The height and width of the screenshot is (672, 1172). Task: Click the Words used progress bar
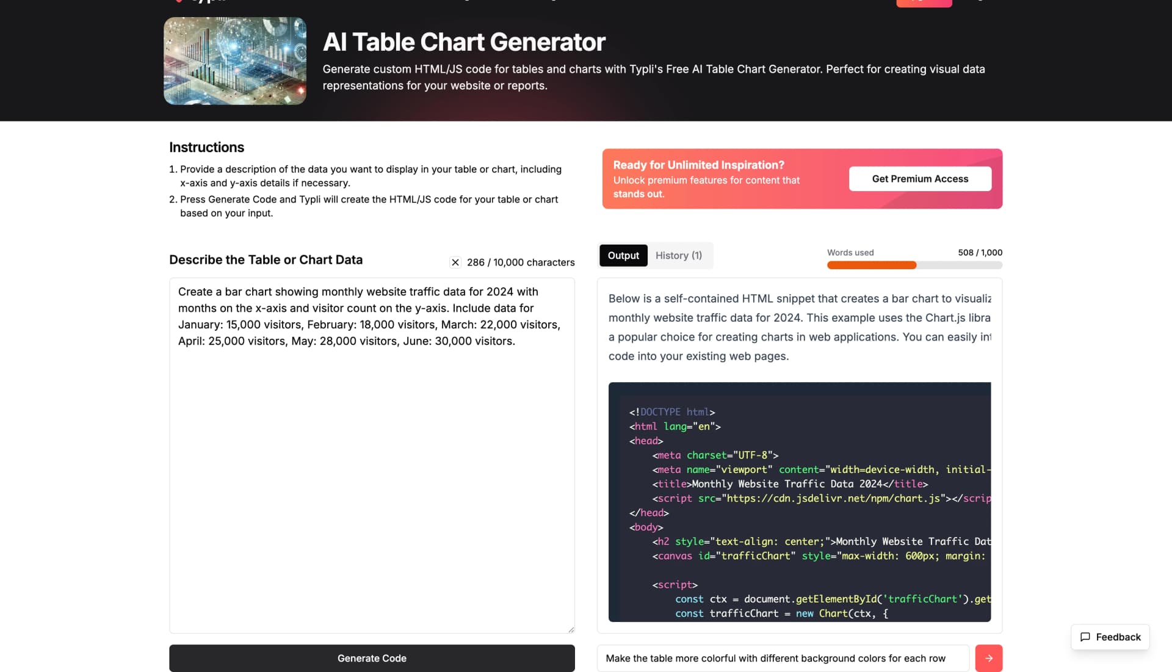pyautogui.click(x=914, y=265)
